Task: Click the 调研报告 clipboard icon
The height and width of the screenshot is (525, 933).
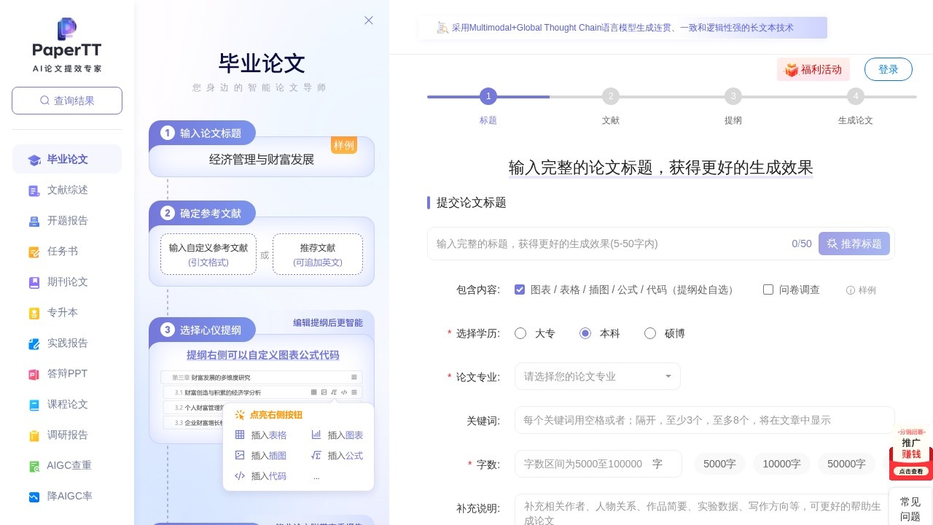Action: (x=34, y=435)
